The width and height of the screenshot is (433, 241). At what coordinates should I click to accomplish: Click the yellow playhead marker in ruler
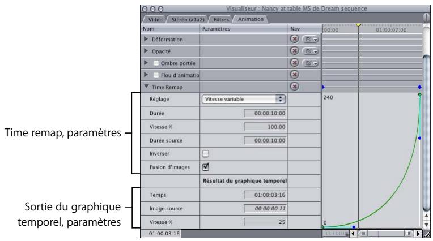(358, 25)
